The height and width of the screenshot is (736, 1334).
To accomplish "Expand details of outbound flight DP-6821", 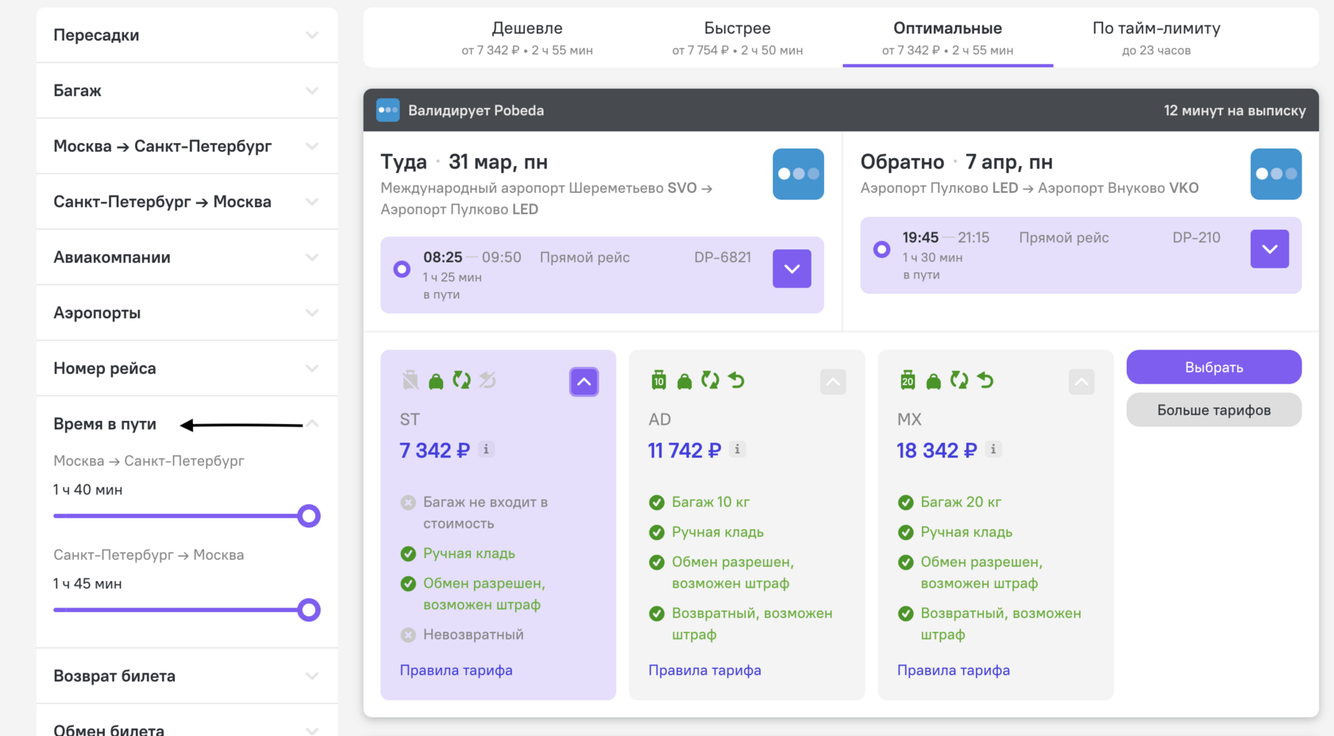I will (x=792, y=268).
